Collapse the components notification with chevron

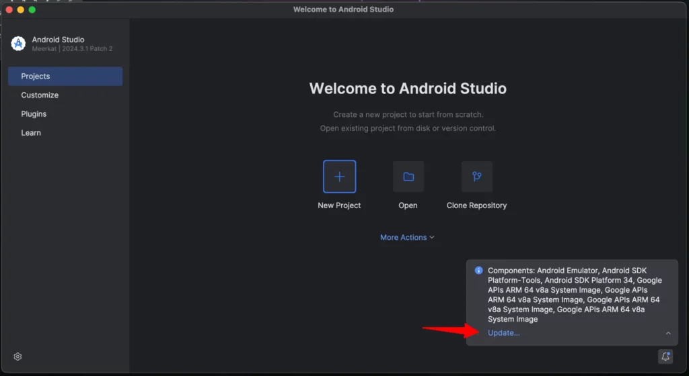[668, 333]
